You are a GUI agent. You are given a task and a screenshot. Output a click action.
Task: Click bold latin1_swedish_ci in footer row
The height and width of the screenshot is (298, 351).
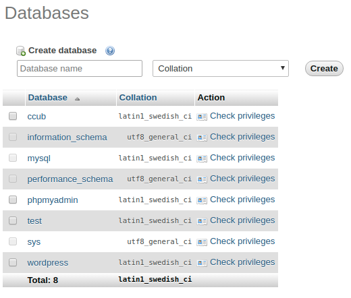click(x=155, y=279)
